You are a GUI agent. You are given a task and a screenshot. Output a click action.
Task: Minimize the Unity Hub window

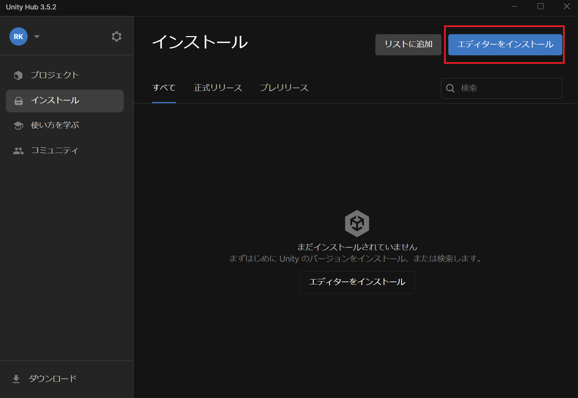click(514, 7)
